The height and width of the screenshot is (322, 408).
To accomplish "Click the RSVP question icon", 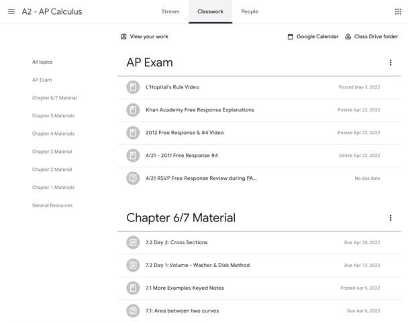I will (133, 178).
